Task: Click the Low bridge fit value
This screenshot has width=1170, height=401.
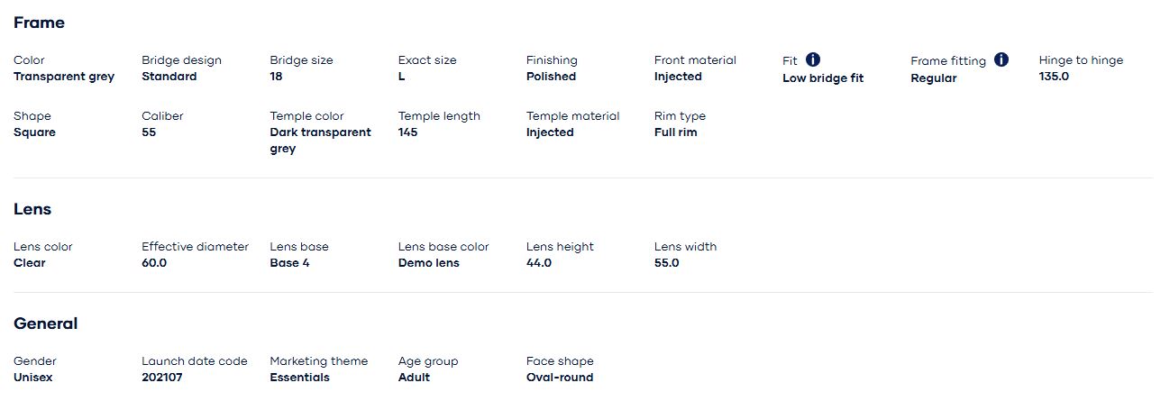Action: [823, 78]
